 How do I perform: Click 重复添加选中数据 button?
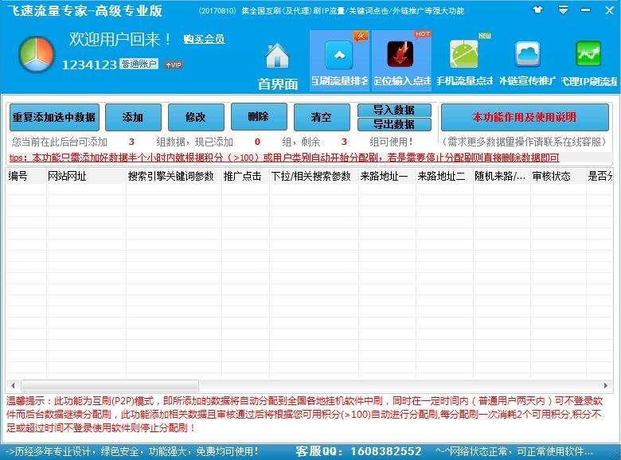click(x=54, y=117)
